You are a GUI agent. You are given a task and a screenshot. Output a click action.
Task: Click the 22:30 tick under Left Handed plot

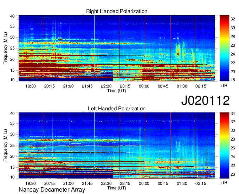106,183
